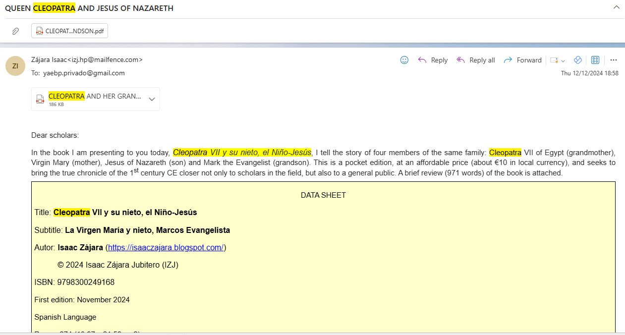
Task: Click Subtitle: La Virgen María line
Action: (x=132, y=230)
